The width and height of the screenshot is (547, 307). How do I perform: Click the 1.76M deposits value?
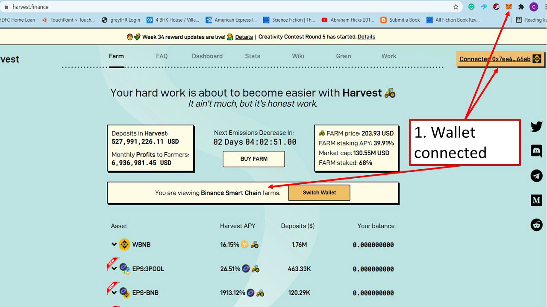pyautogui.click(x=299, y=245)
